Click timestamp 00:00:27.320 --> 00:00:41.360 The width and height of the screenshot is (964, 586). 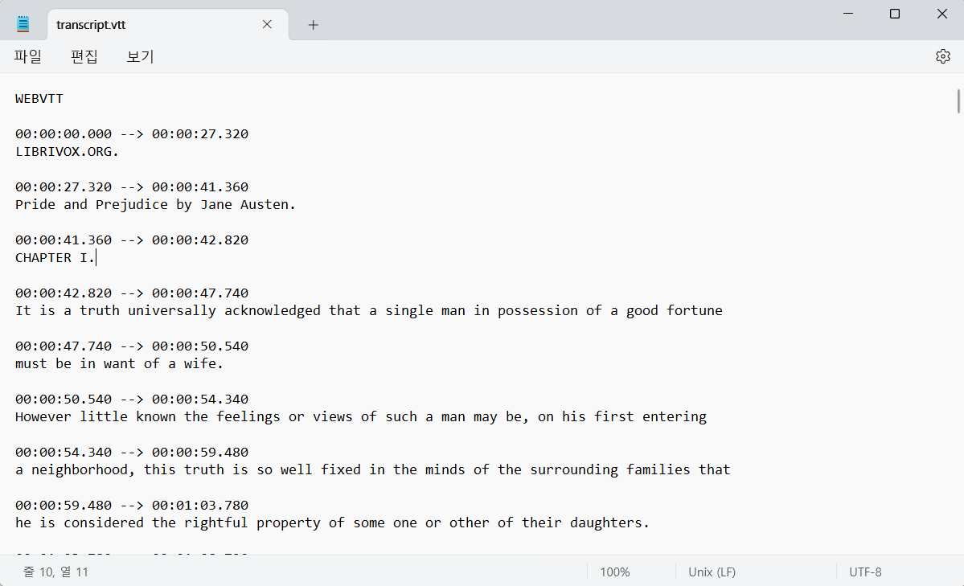[x=132, y=186]
